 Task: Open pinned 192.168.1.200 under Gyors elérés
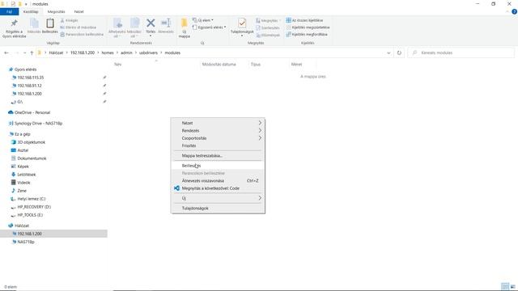pyautogui.click(x=29, y=94)
